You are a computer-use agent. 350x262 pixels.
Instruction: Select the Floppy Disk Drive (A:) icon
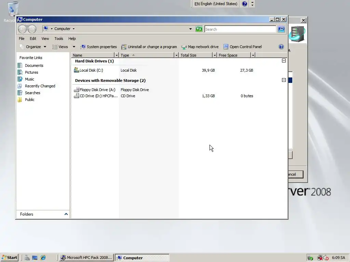click(76, 90)
